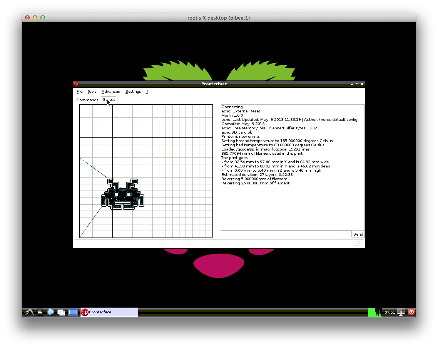
Task: Open the Advanced menu
Action: (111, 92)
